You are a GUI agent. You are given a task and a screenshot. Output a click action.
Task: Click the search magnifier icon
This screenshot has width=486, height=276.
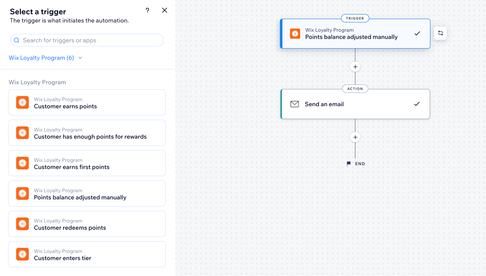click(17, 40)
